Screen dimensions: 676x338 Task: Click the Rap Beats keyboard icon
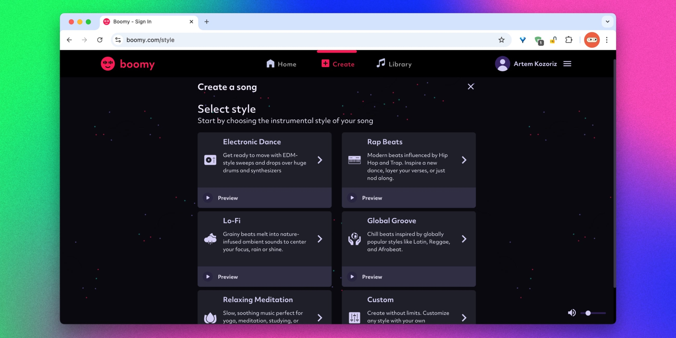354,160
